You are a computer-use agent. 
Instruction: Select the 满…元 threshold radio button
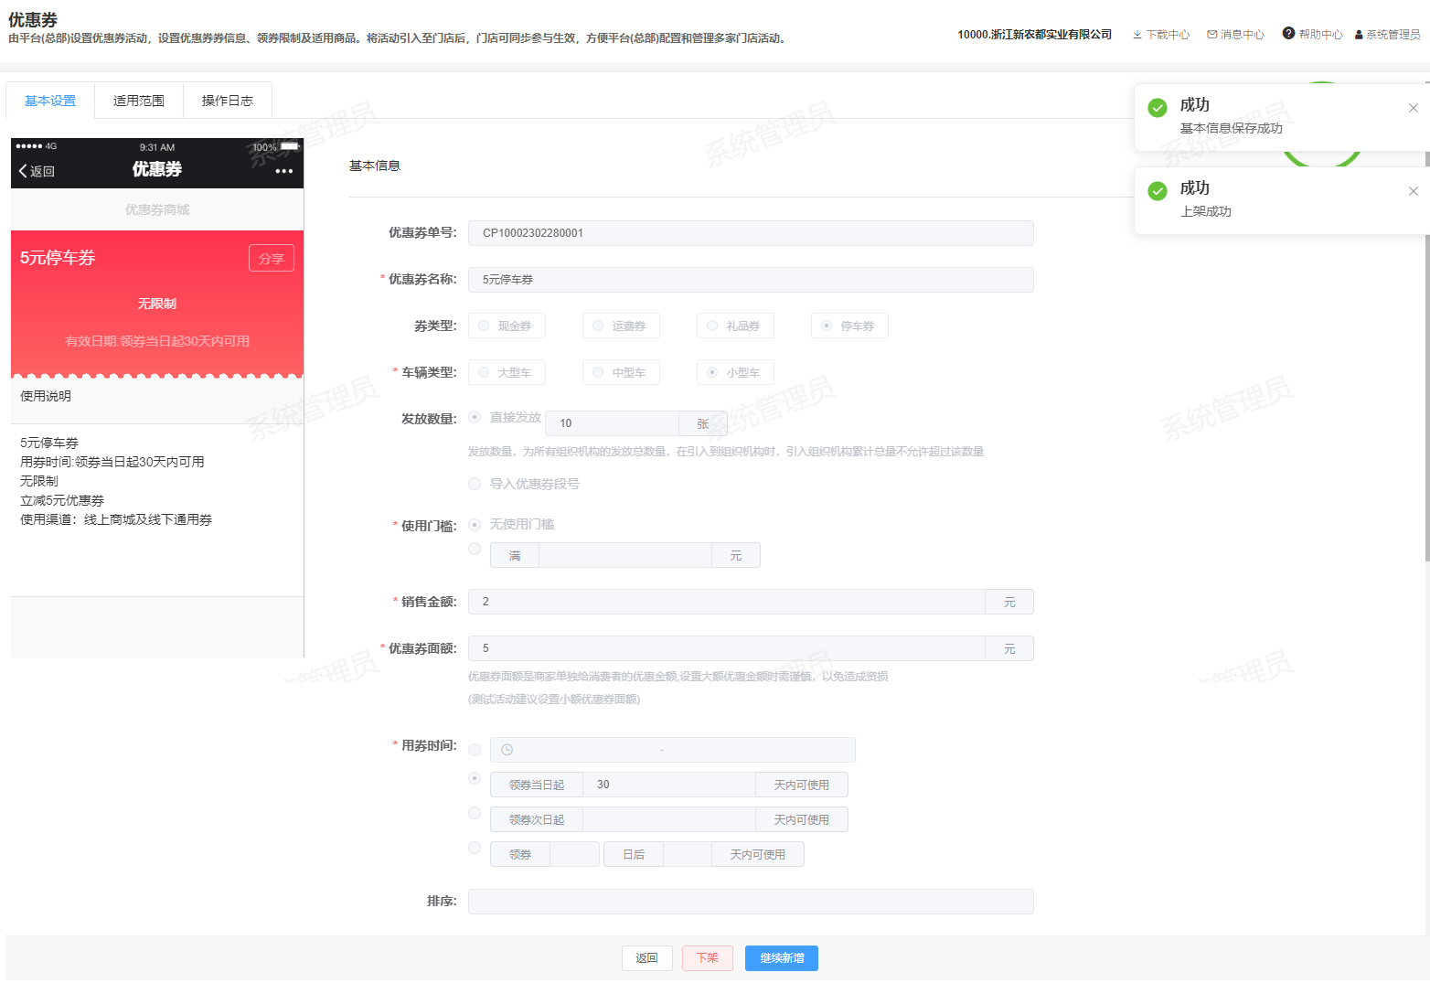(475, 549)
